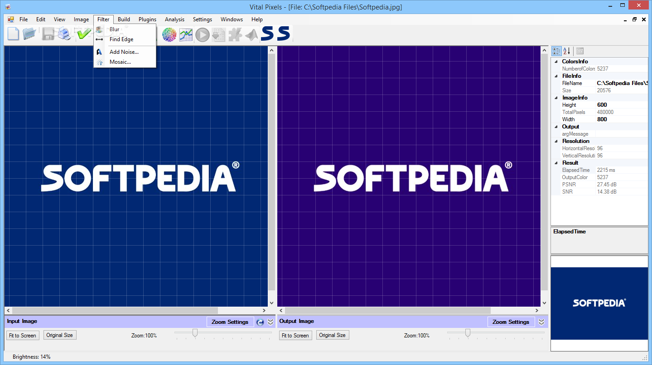Switch property grid to Alphabetical sort
652x365 pixels.
pyautogui.click(x=567, y=51)
